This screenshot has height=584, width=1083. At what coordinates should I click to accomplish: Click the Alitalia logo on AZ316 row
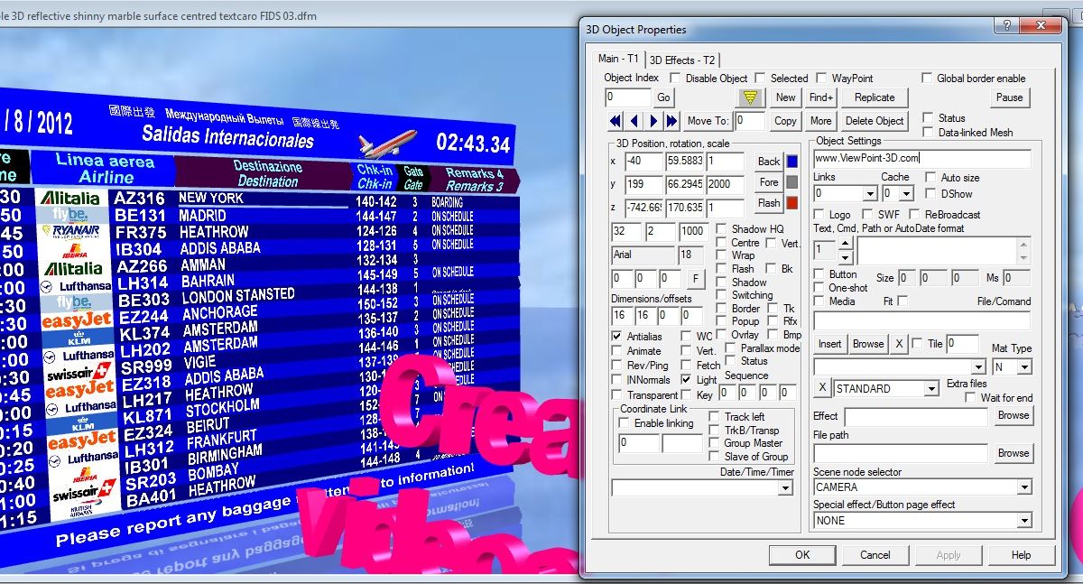[x=70, y=198]
